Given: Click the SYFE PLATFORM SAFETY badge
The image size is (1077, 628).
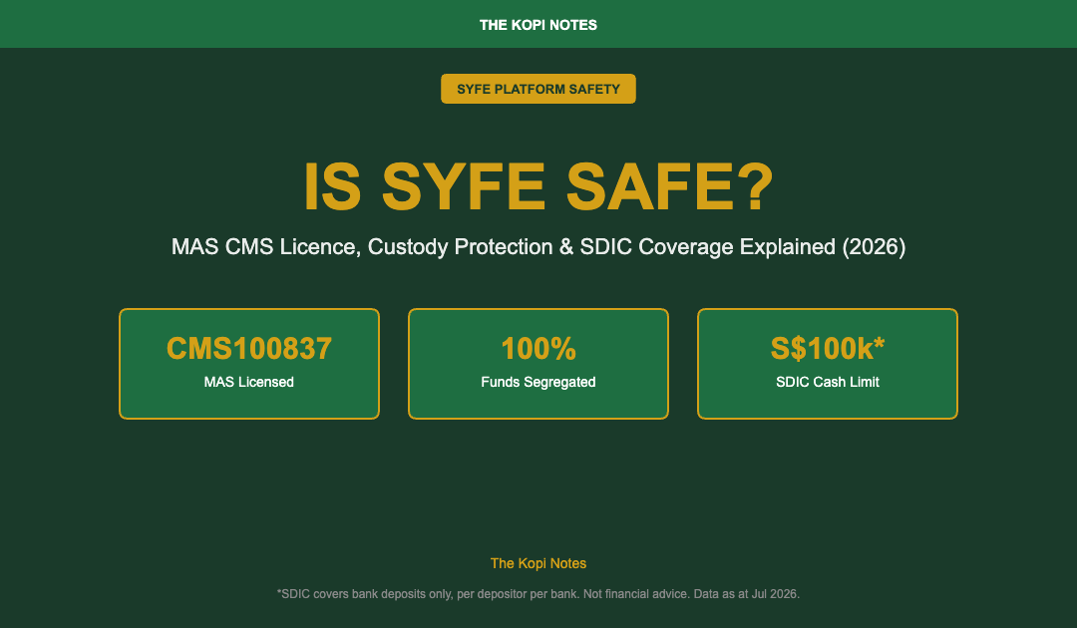Looking at the screenshot, I should (x=538, y=89).
